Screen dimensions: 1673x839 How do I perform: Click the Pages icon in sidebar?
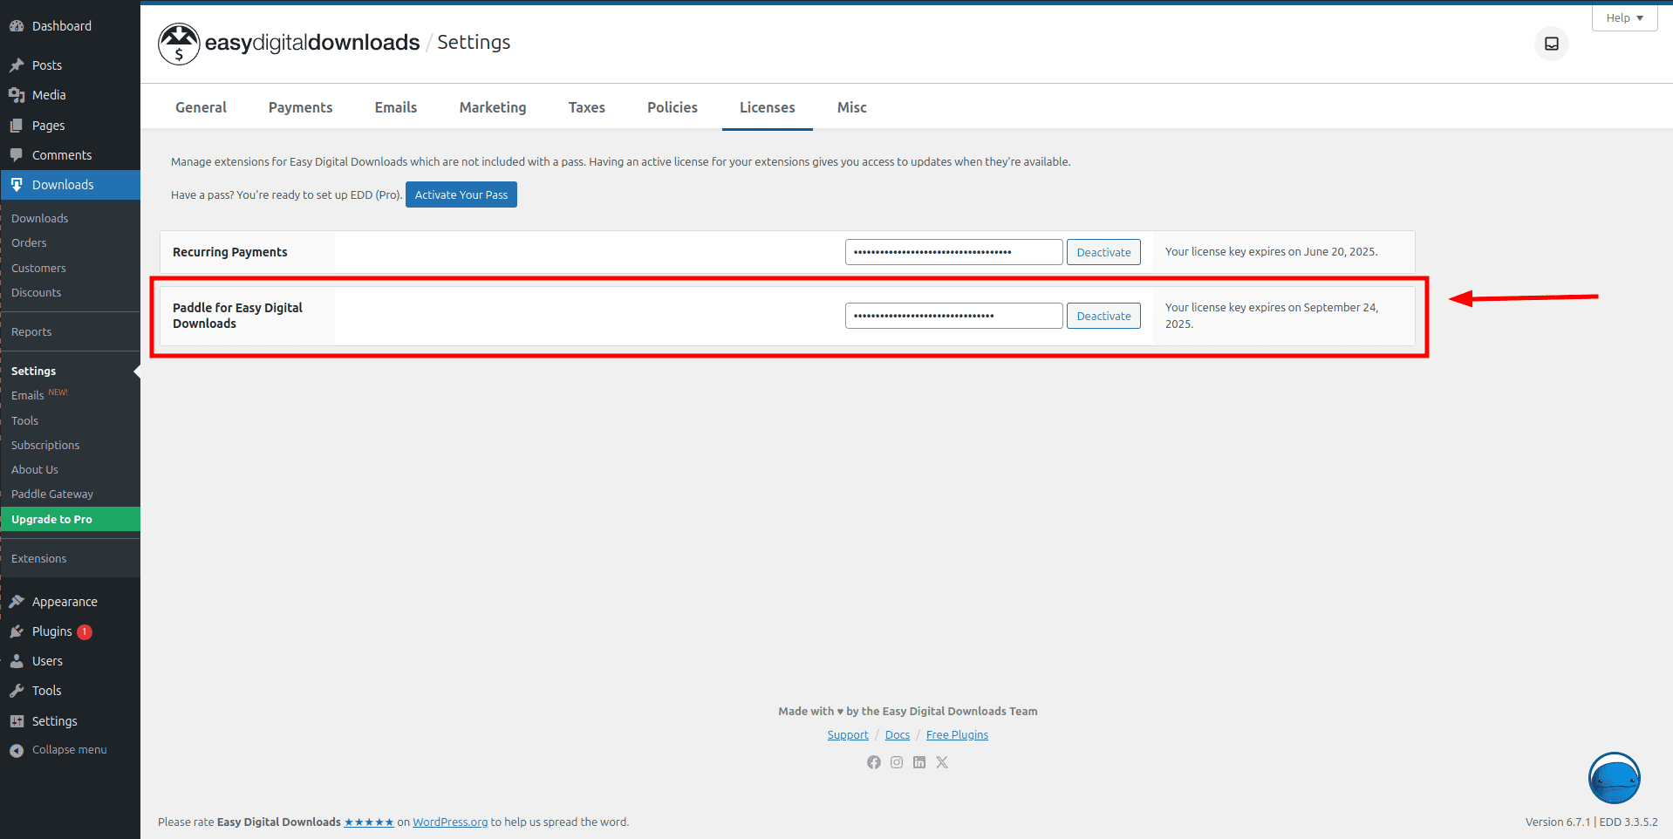click(x=17, y=126)
